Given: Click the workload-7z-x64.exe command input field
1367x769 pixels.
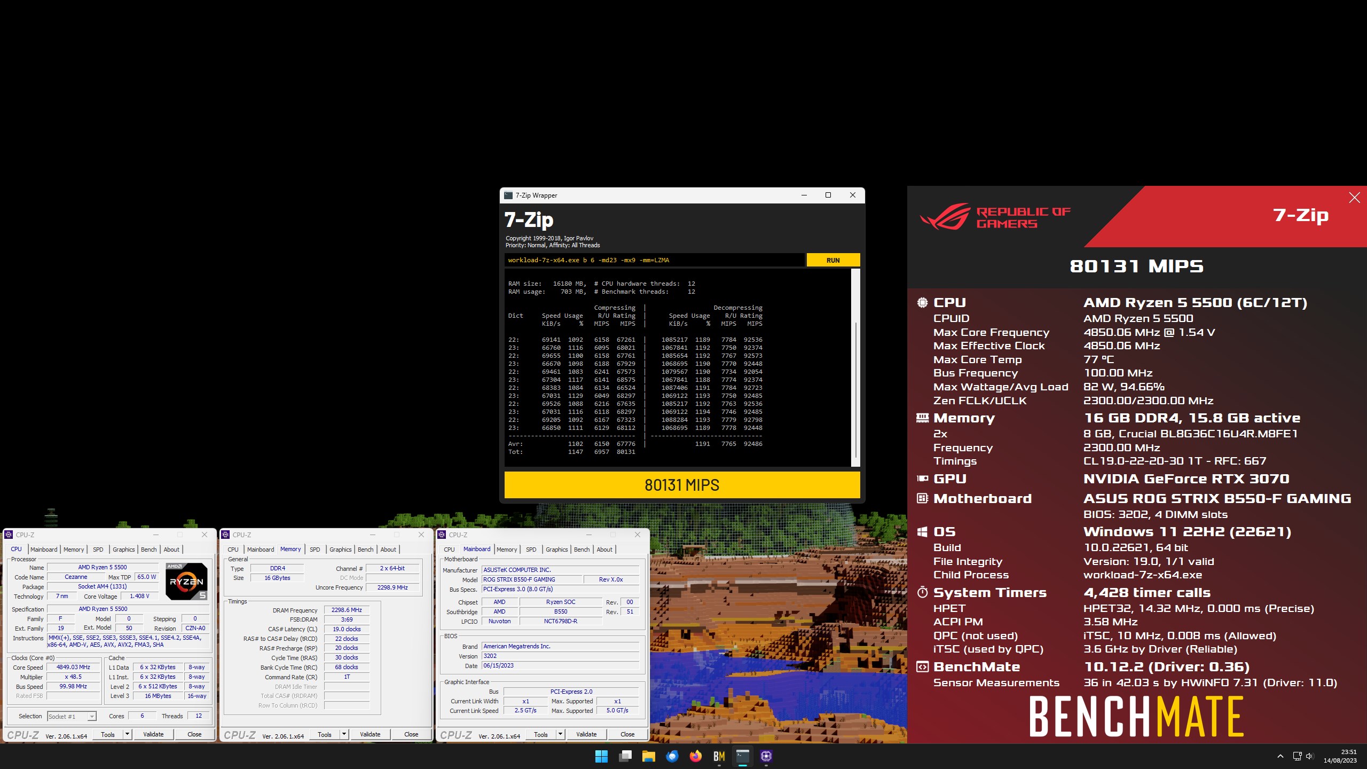Looking at the screenshot, I should click(654, 260).
